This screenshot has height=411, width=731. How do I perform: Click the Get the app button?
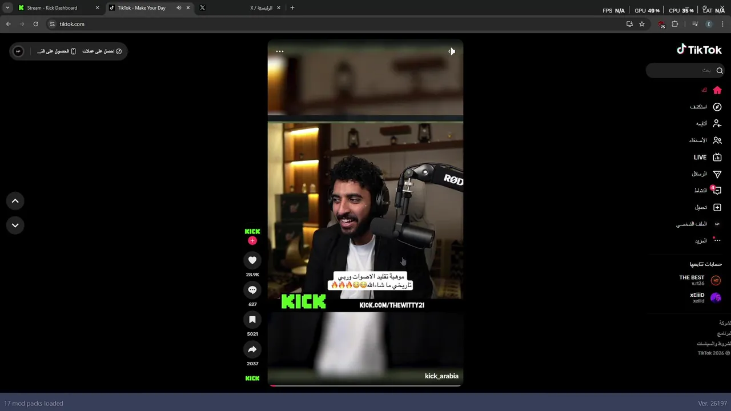57,51
